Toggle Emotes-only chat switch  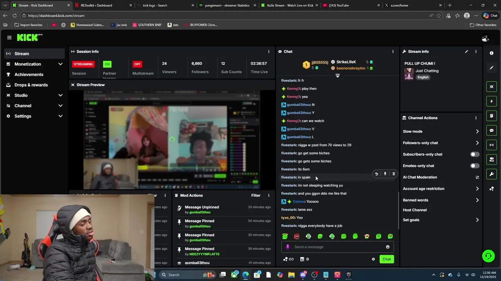[x=475, y=166]
